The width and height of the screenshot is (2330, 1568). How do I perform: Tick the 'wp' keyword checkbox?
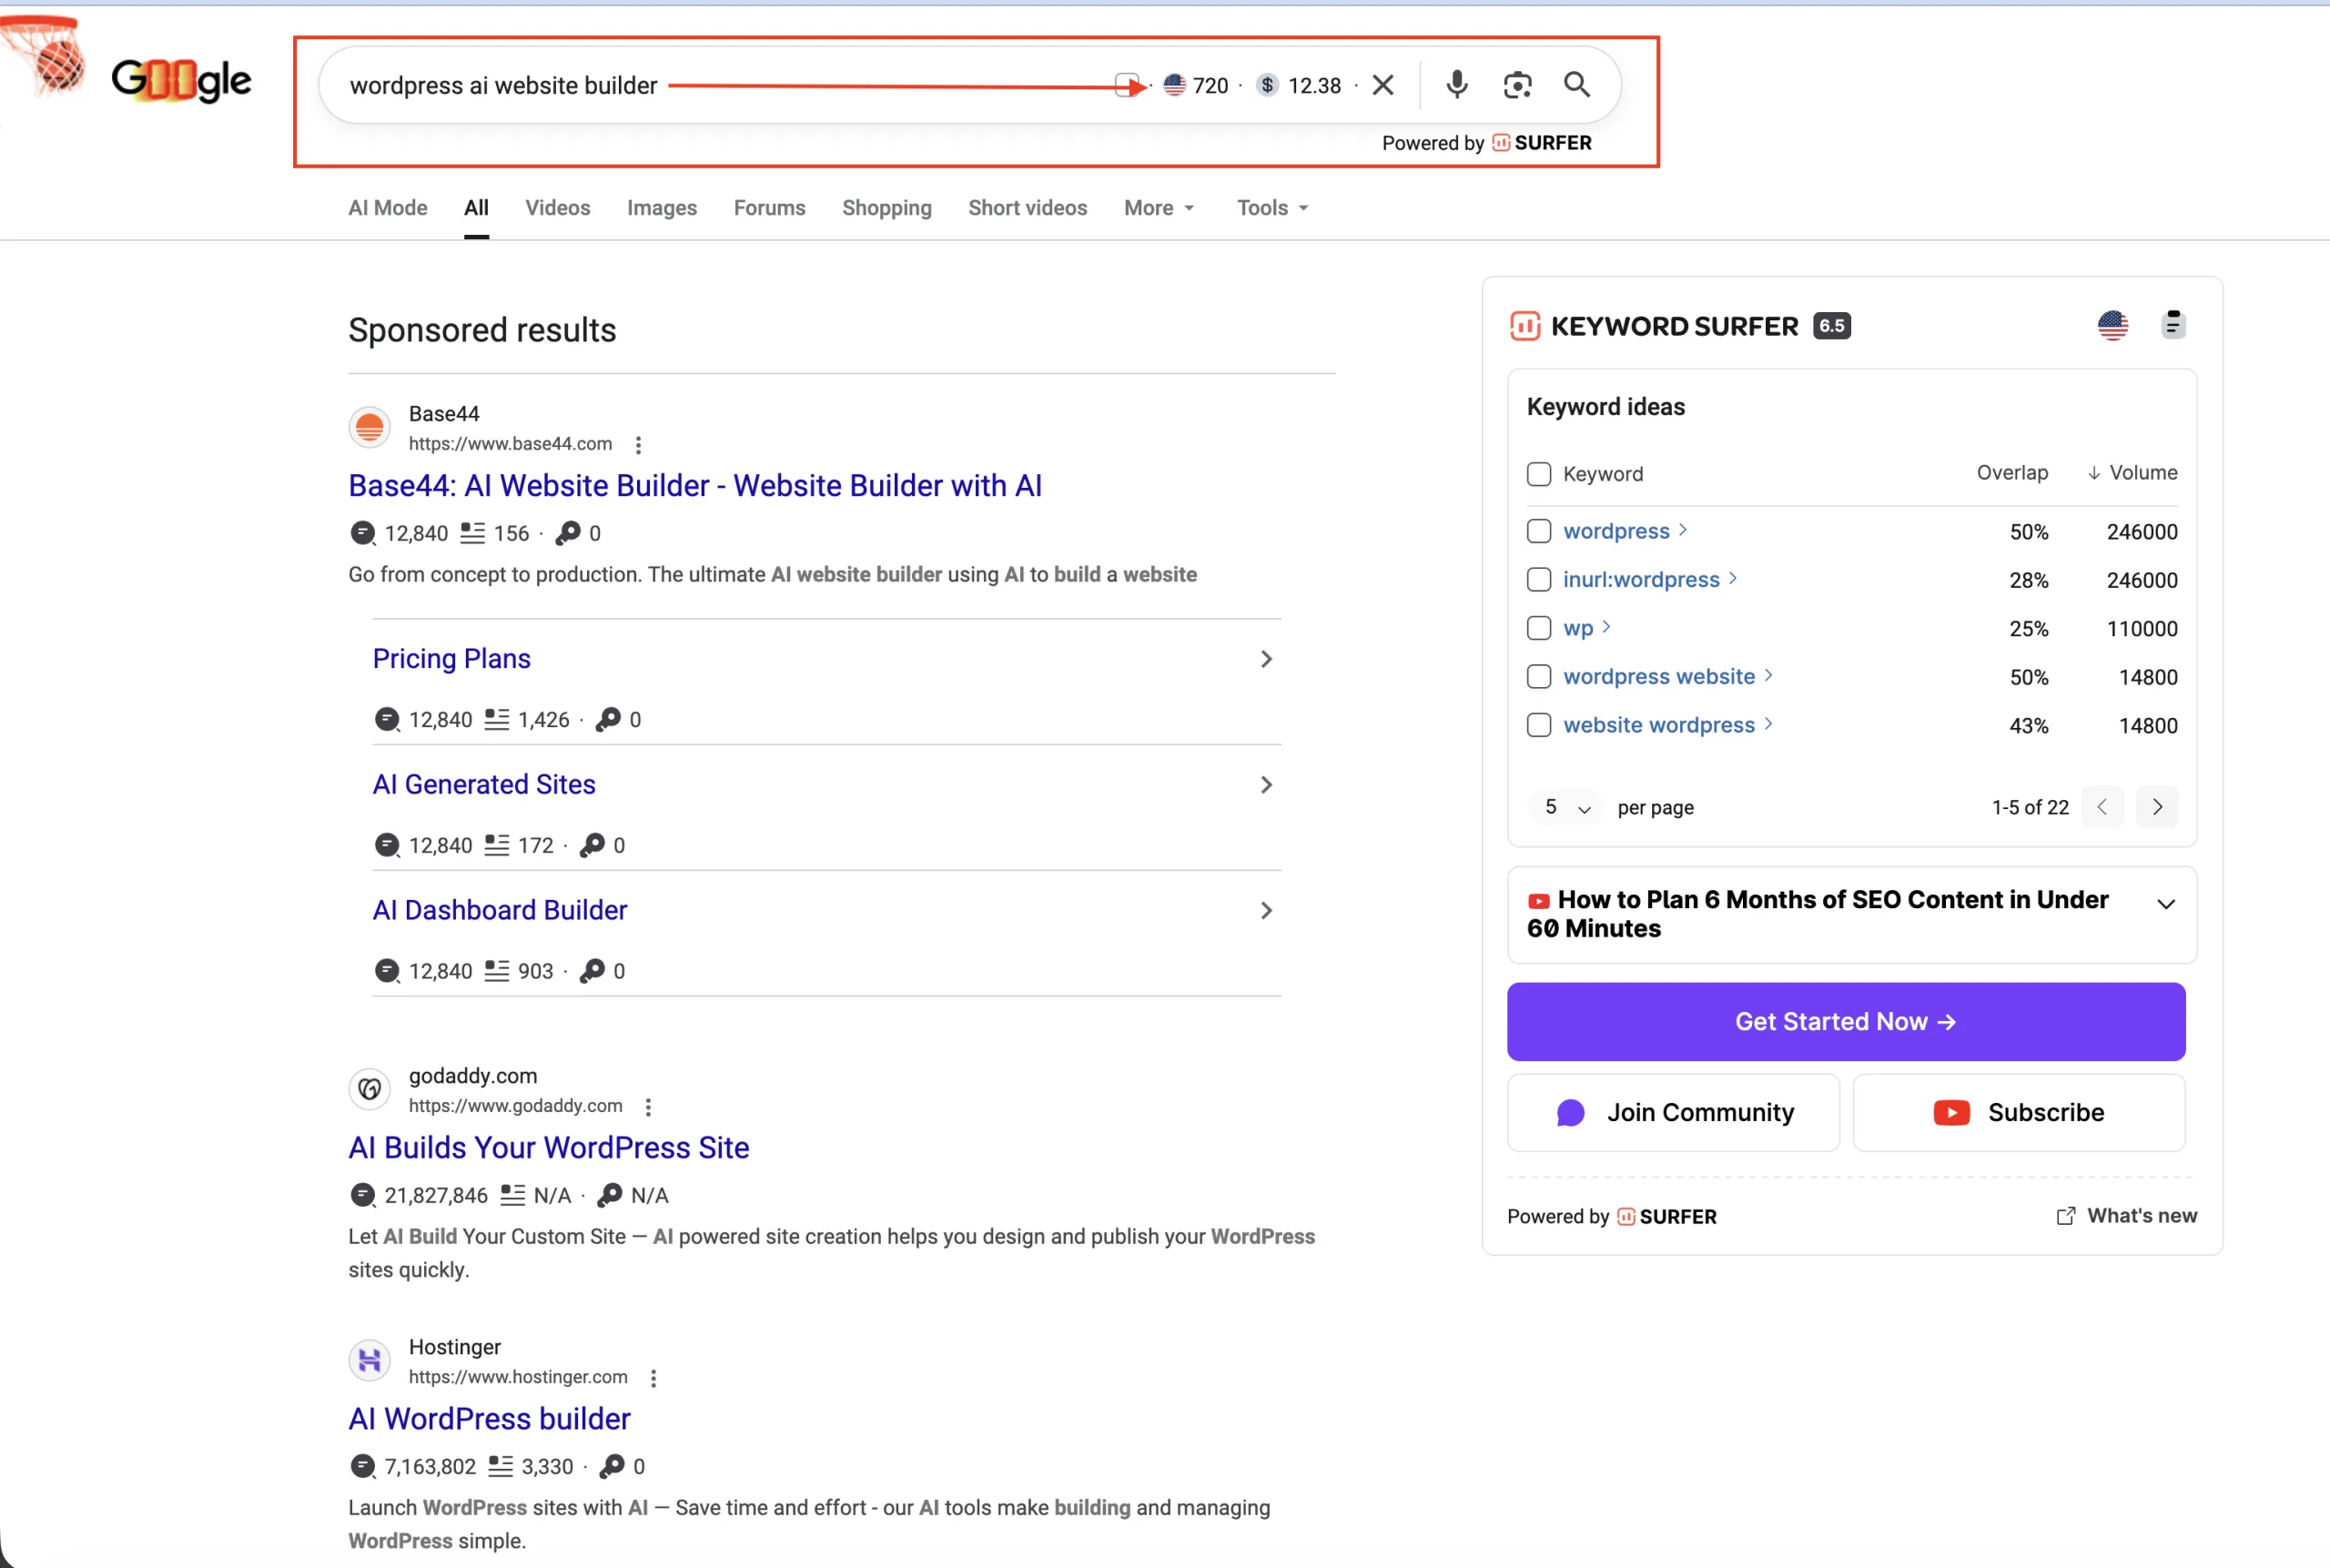click(1539, 628)
